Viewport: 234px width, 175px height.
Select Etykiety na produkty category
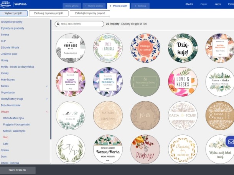12,28
